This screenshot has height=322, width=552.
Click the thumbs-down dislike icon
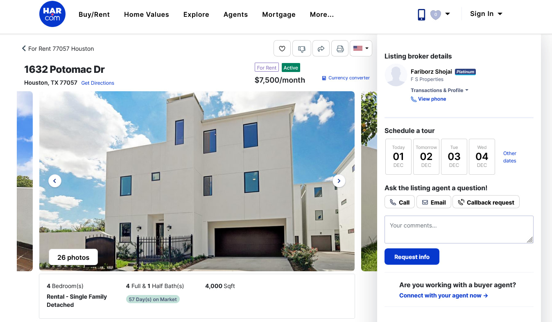click(x=302, y=48)
